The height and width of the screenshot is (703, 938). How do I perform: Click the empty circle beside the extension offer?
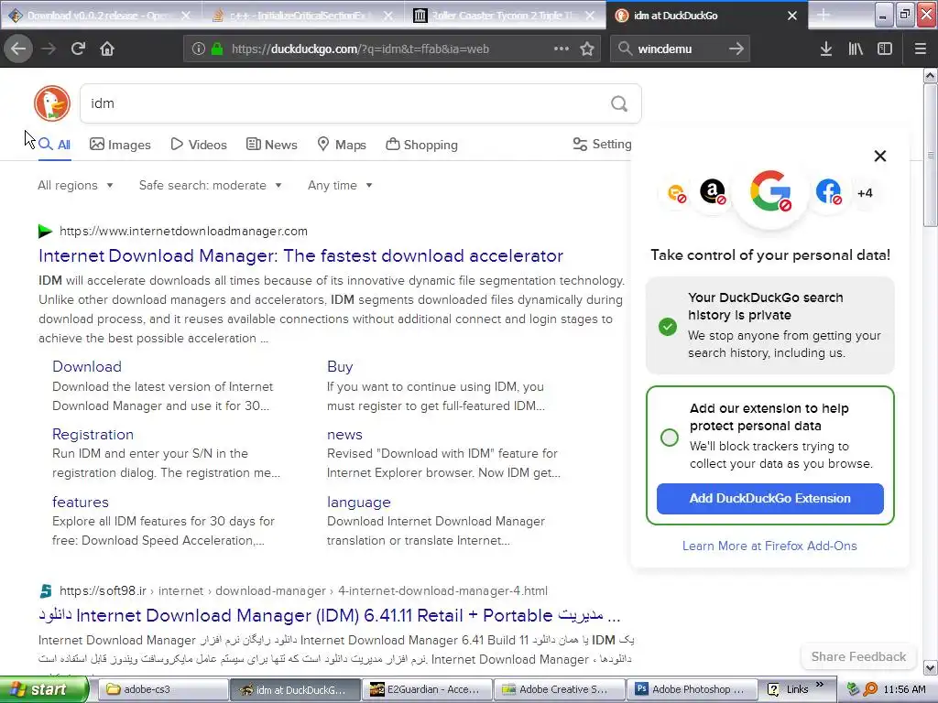(670, 437)
